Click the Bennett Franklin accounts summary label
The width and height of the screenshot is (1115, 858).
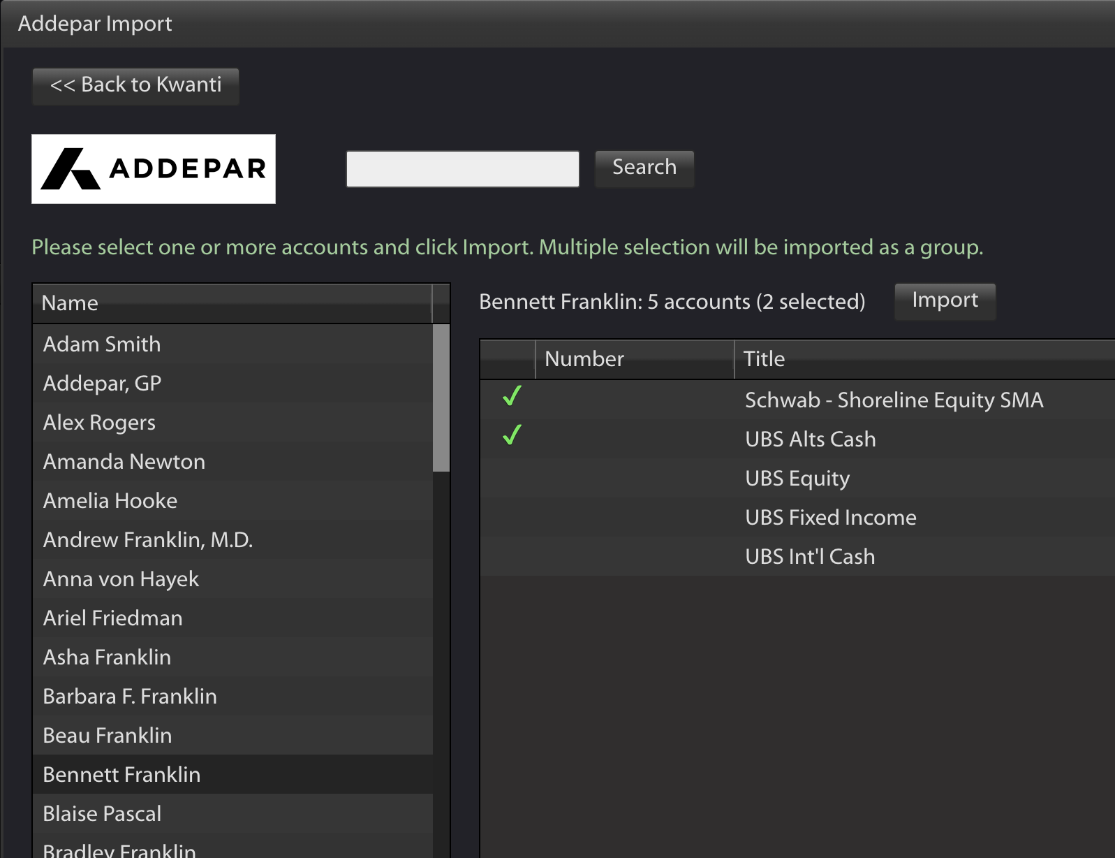point(672,302)
